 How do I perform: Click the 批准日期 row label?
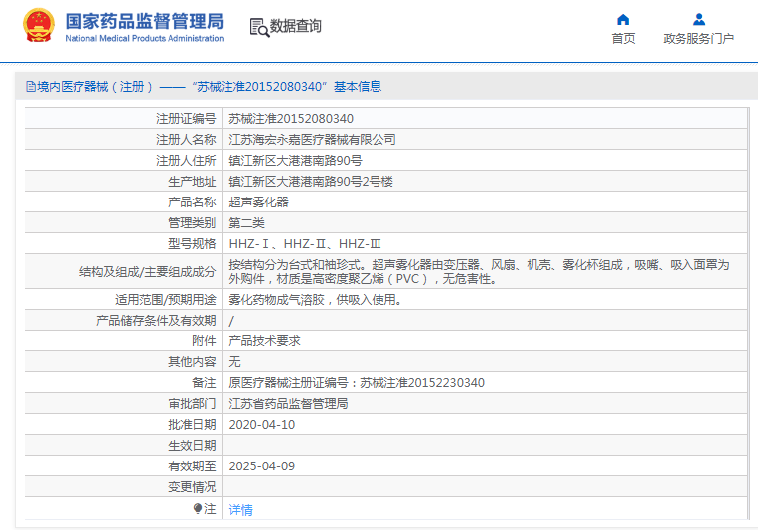point(192,425)
